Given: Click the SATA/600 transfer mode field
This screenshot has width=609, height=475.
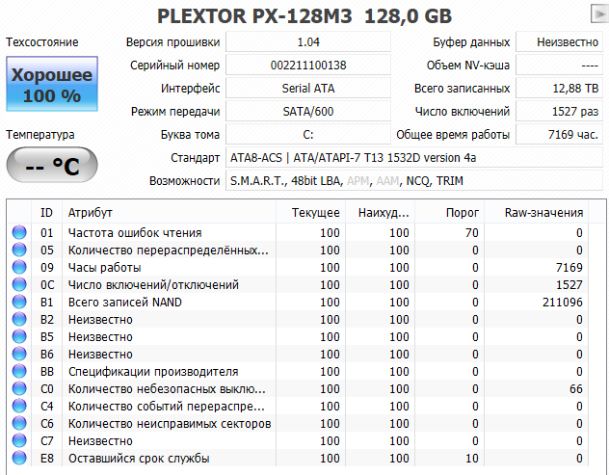Looking at the screenshot, I should [308, 112].
